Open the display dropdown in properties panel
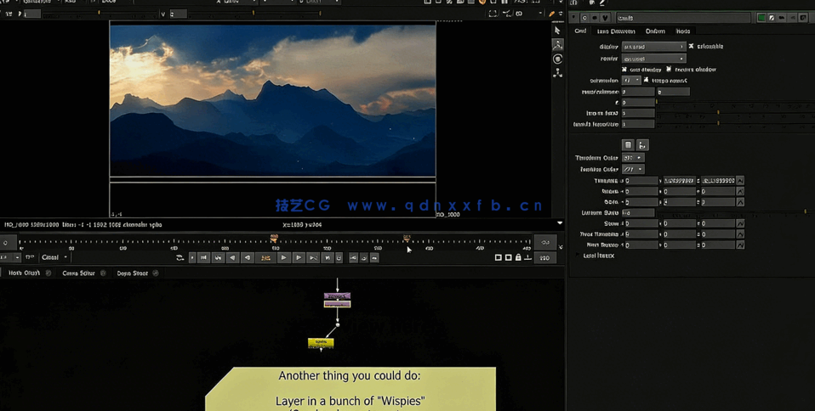This screenshot has height=411, width=815. 653,47
